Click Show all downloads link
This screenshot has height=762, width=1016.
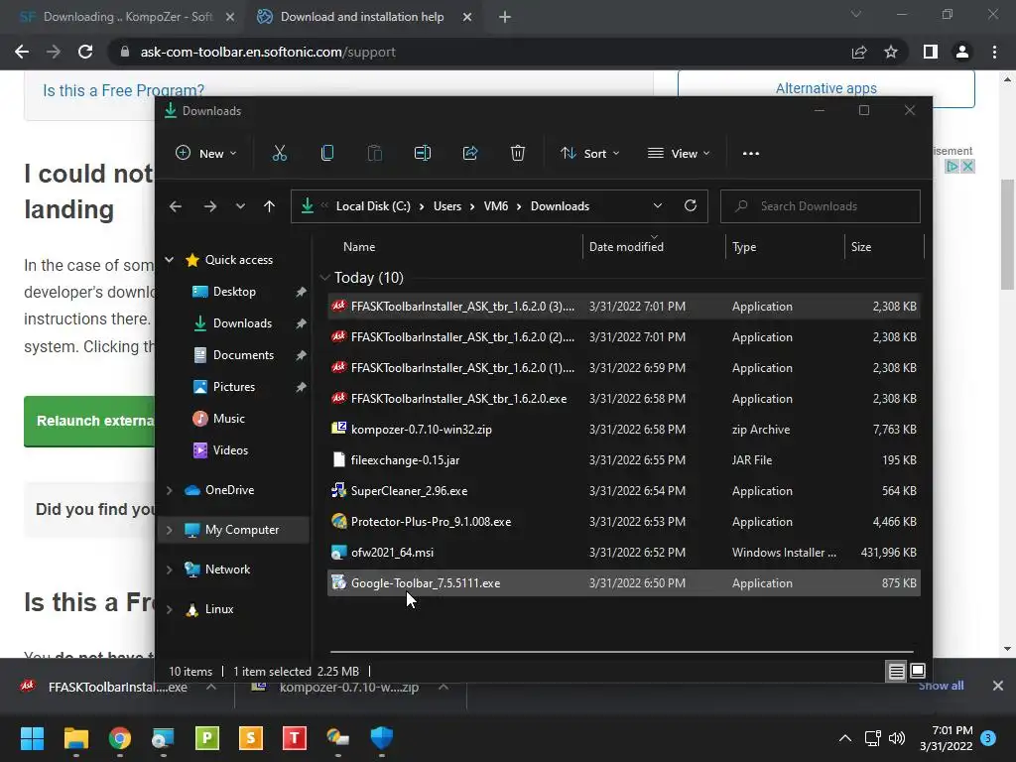click(941, 686)
